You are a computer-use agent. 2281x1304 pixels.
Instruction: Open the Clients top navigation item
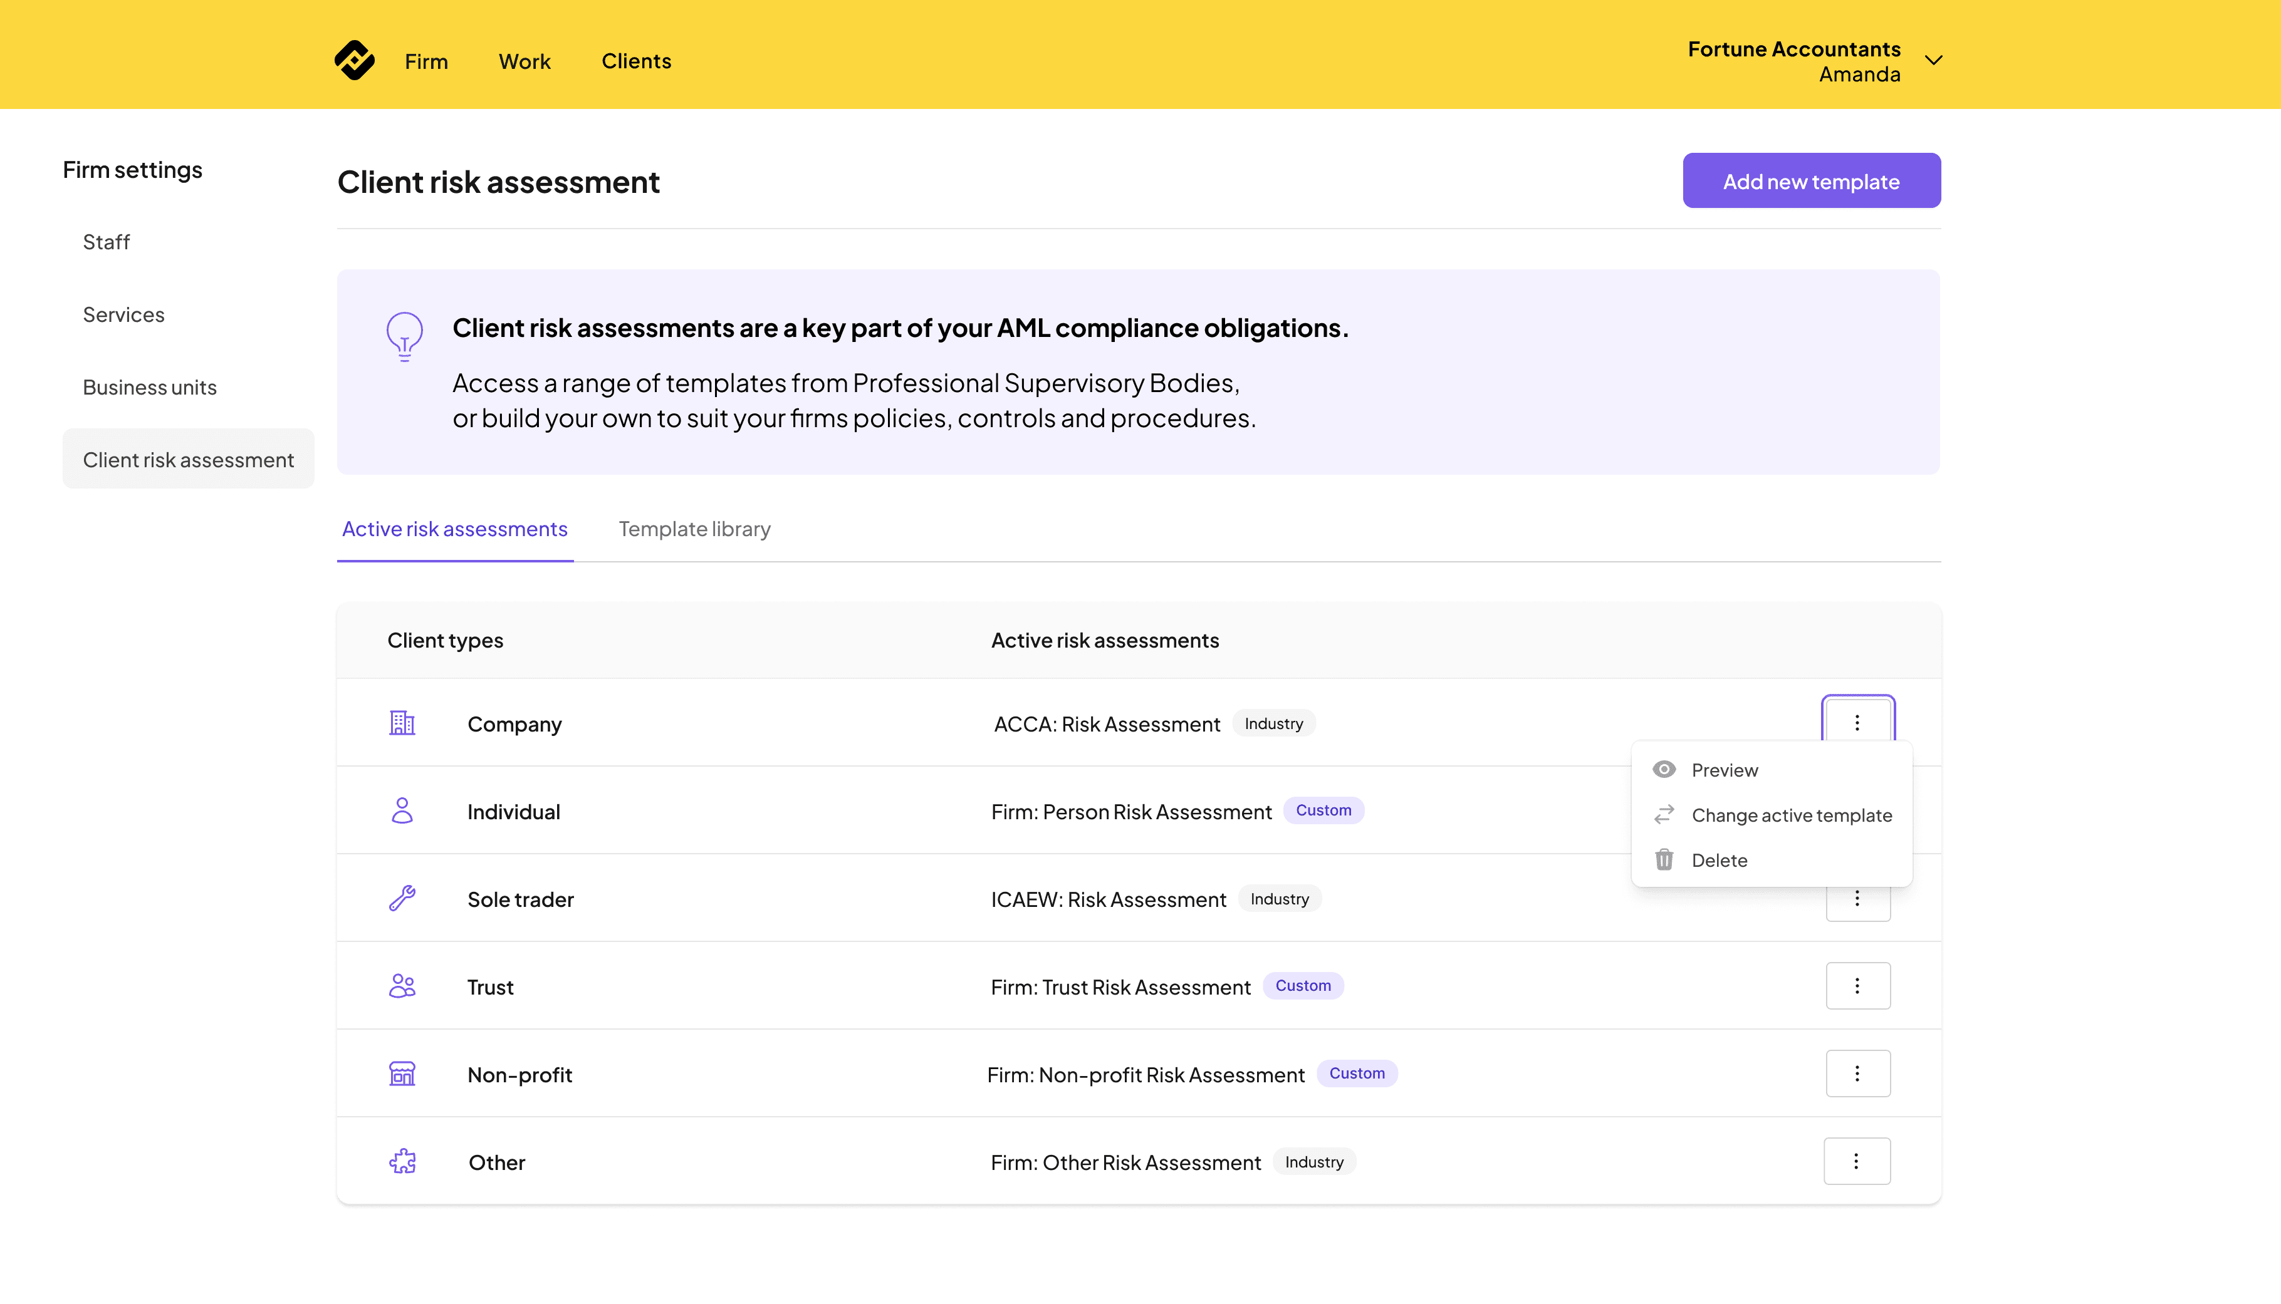pos(636,61)
